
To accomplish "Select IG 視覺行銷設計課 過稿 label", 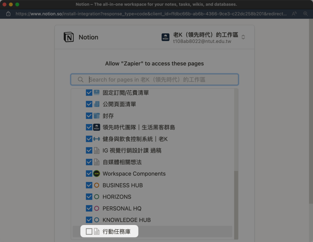I will click(x=132, y=150).
